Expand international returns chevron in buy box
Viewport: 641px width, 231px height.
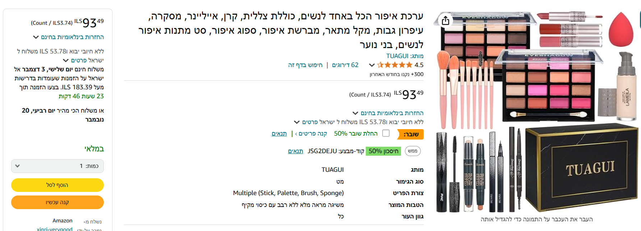tap(36, 37)
